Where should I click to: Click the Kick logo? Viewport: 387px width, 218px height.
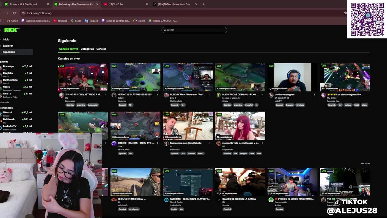pos(11,30)
